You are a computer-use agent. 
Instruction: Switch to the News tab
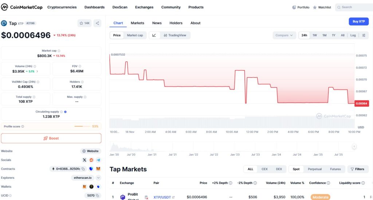coord(157,23)
